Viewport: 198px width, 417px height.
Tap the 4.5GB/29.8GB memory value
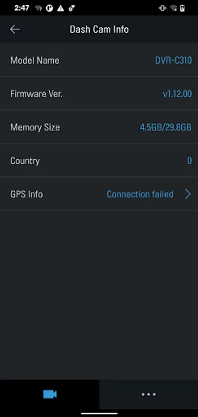coord(166,127)
